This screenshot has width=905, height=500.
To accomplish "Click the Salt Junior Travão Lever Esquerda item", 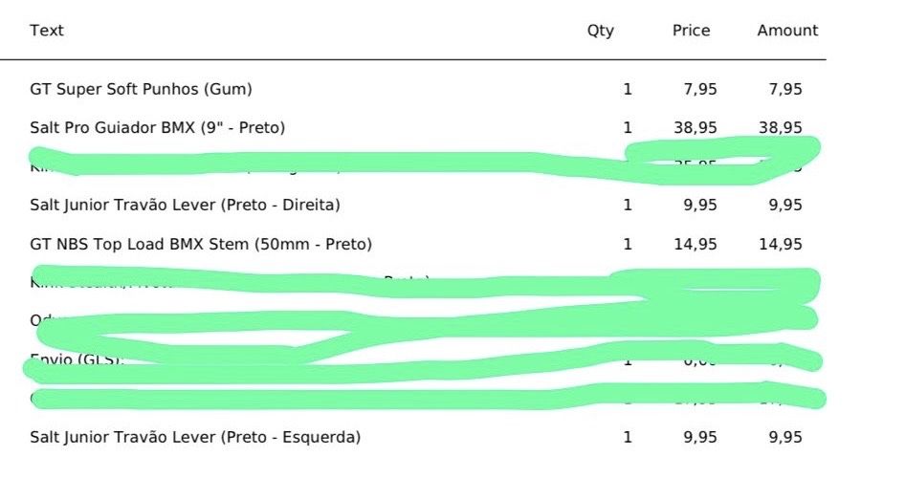I will coord(195,438).
